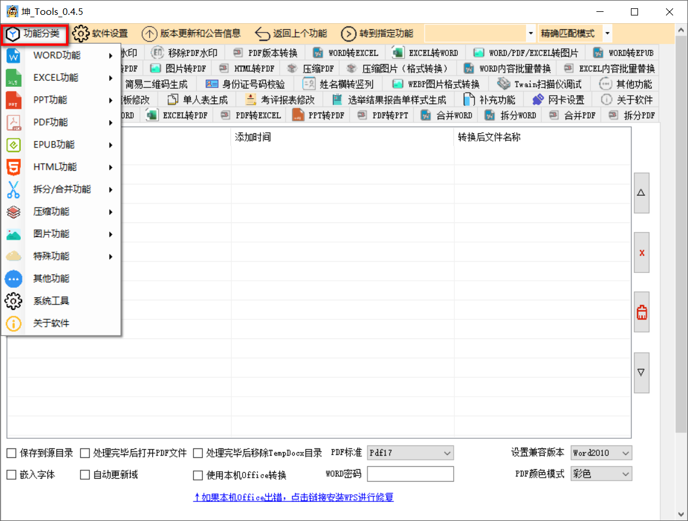Image resolution: width=688 pixels, height=521 pixels.
Task: Click 转到指定功能 go button
Action: click(x=378, y=33)
